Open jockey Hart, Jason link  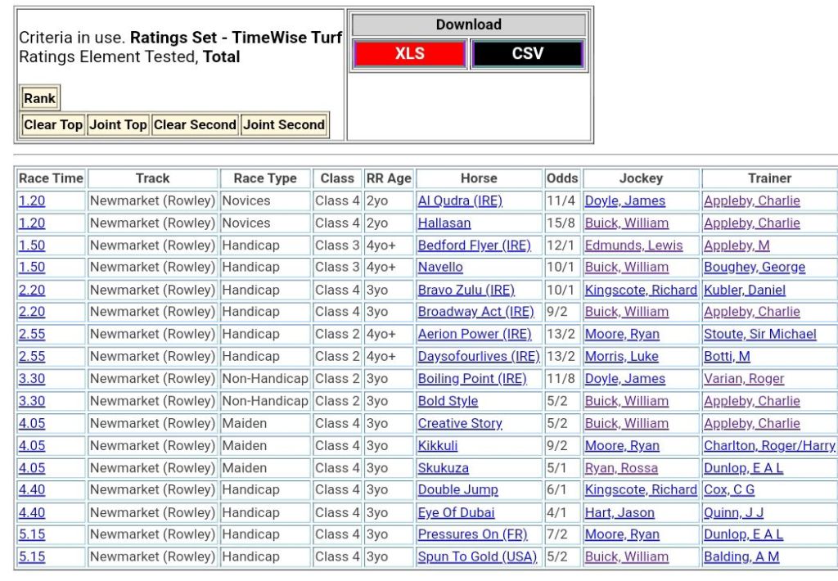[x=619, y=512]
